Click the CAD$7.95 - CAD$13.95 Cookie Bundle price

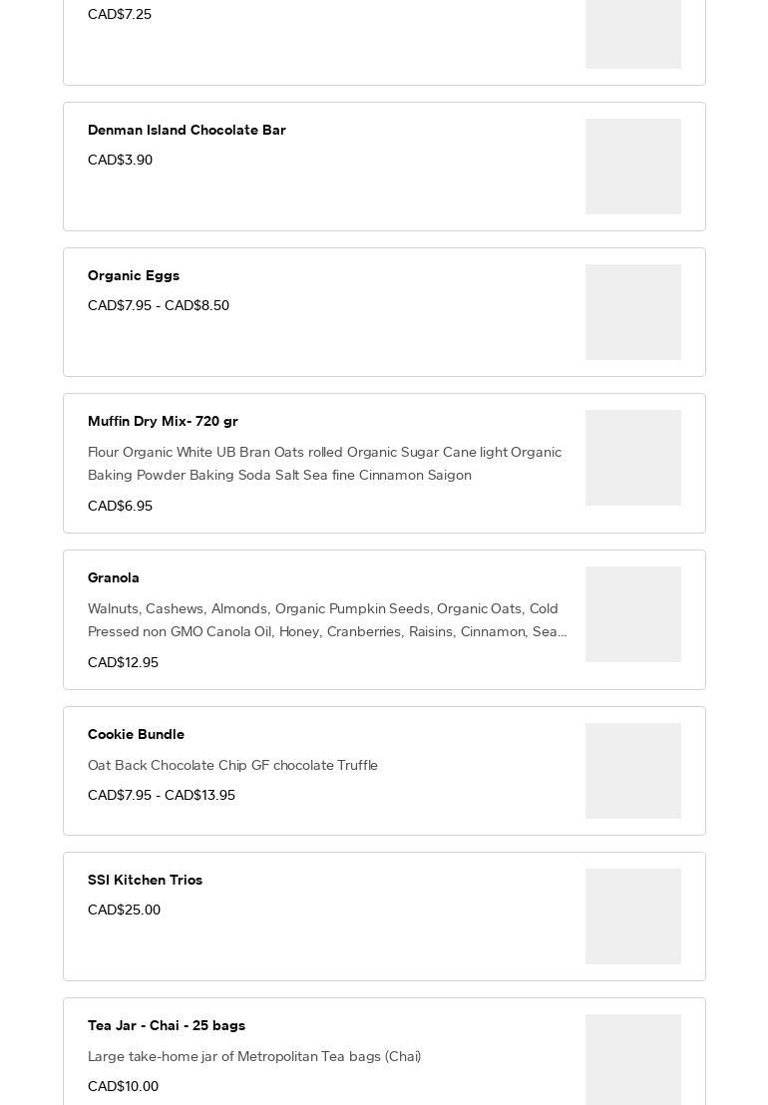(162, 796)
